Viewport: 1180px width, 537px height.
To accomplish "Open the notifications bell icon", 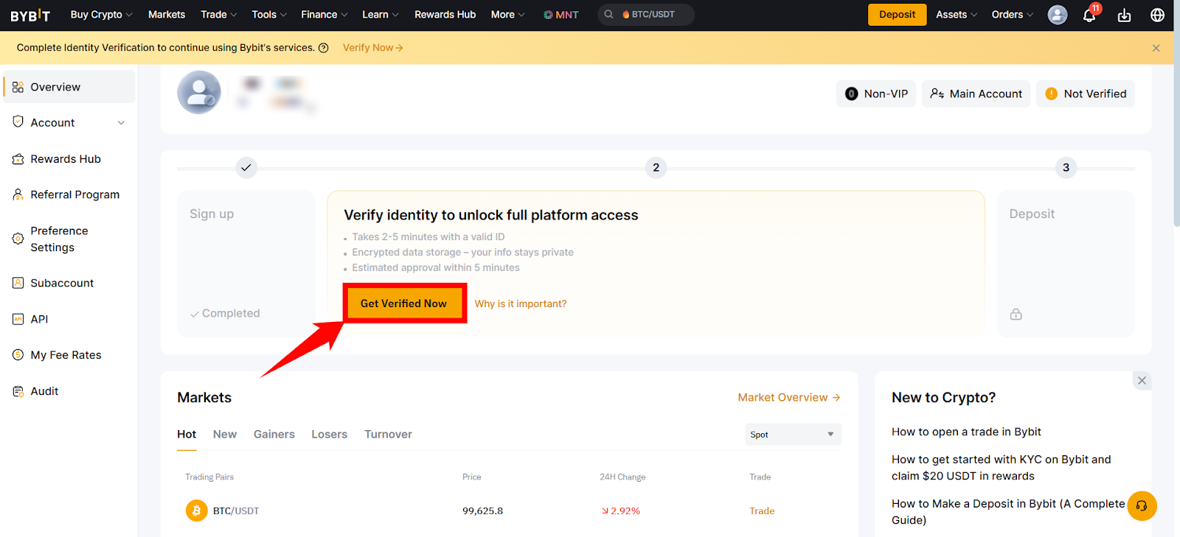I will pos(1089,15).
